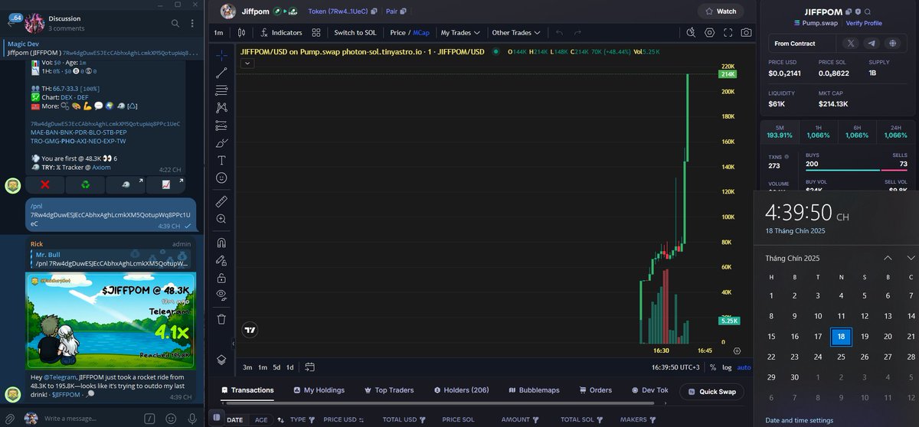Take a chart snapshot with camera icon
The width and height of the screenshot is (919, 427).
tap(746, 33)
